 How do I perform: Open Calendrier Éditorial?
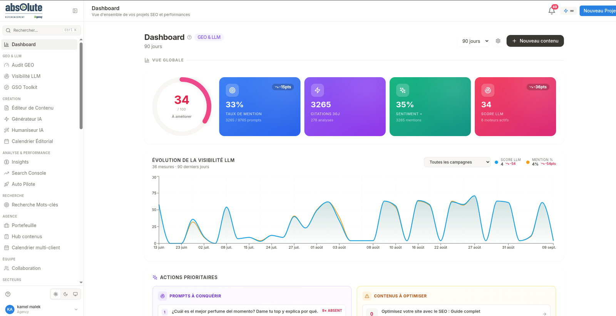(39, 141)
